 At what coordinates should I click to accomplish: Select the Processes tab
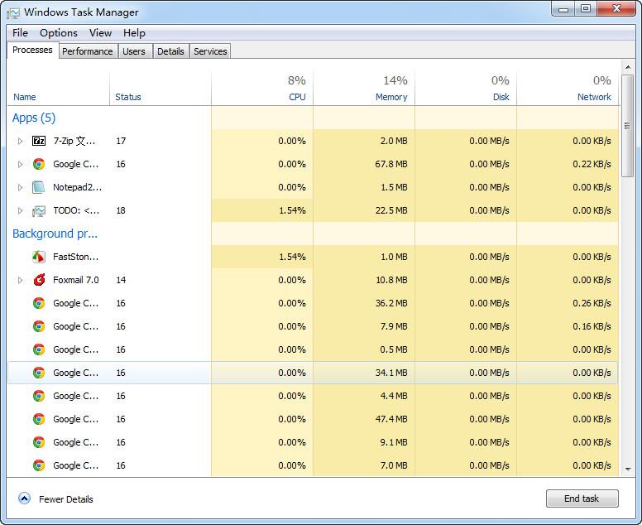32,50
